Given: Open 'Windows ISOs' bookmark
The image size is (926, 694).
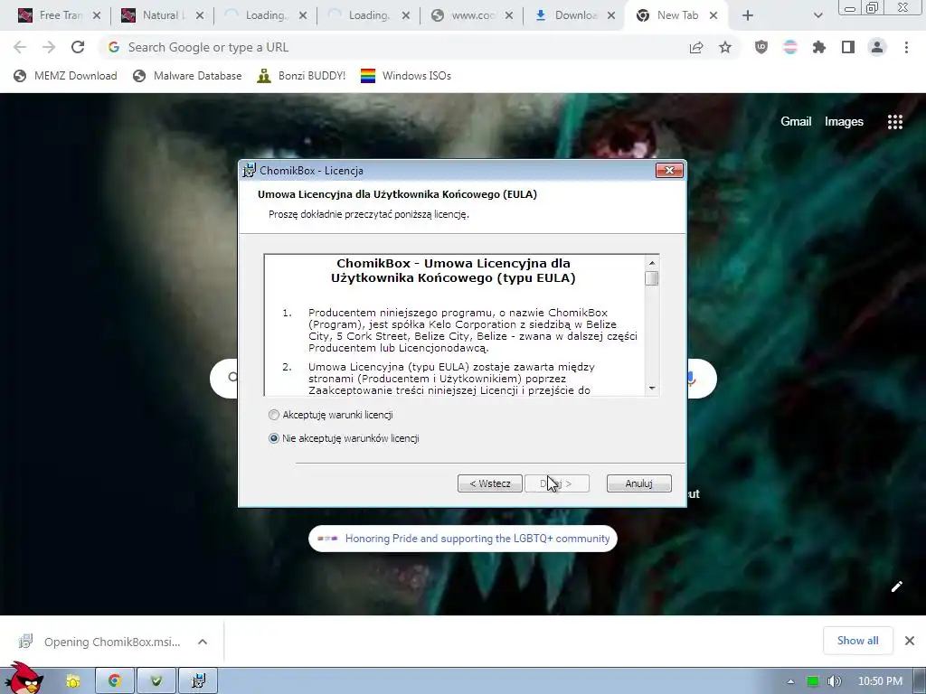Looking at the screenshot, I should 406,76.
